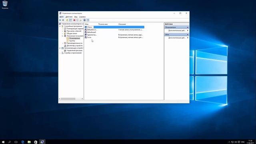Screen dimensions: 256x144
Task: Click the Recycle Bin desktop icon
Action: click(x=5, y=4)
